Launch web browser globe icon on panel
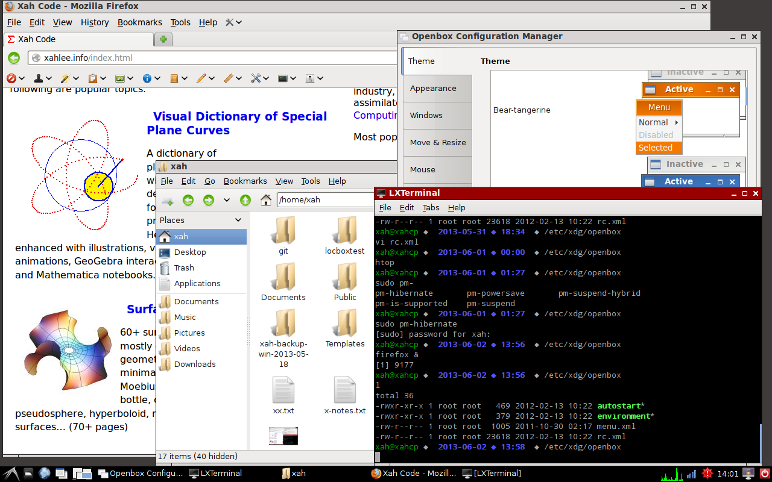772x482 pixels. click(45, 474)
